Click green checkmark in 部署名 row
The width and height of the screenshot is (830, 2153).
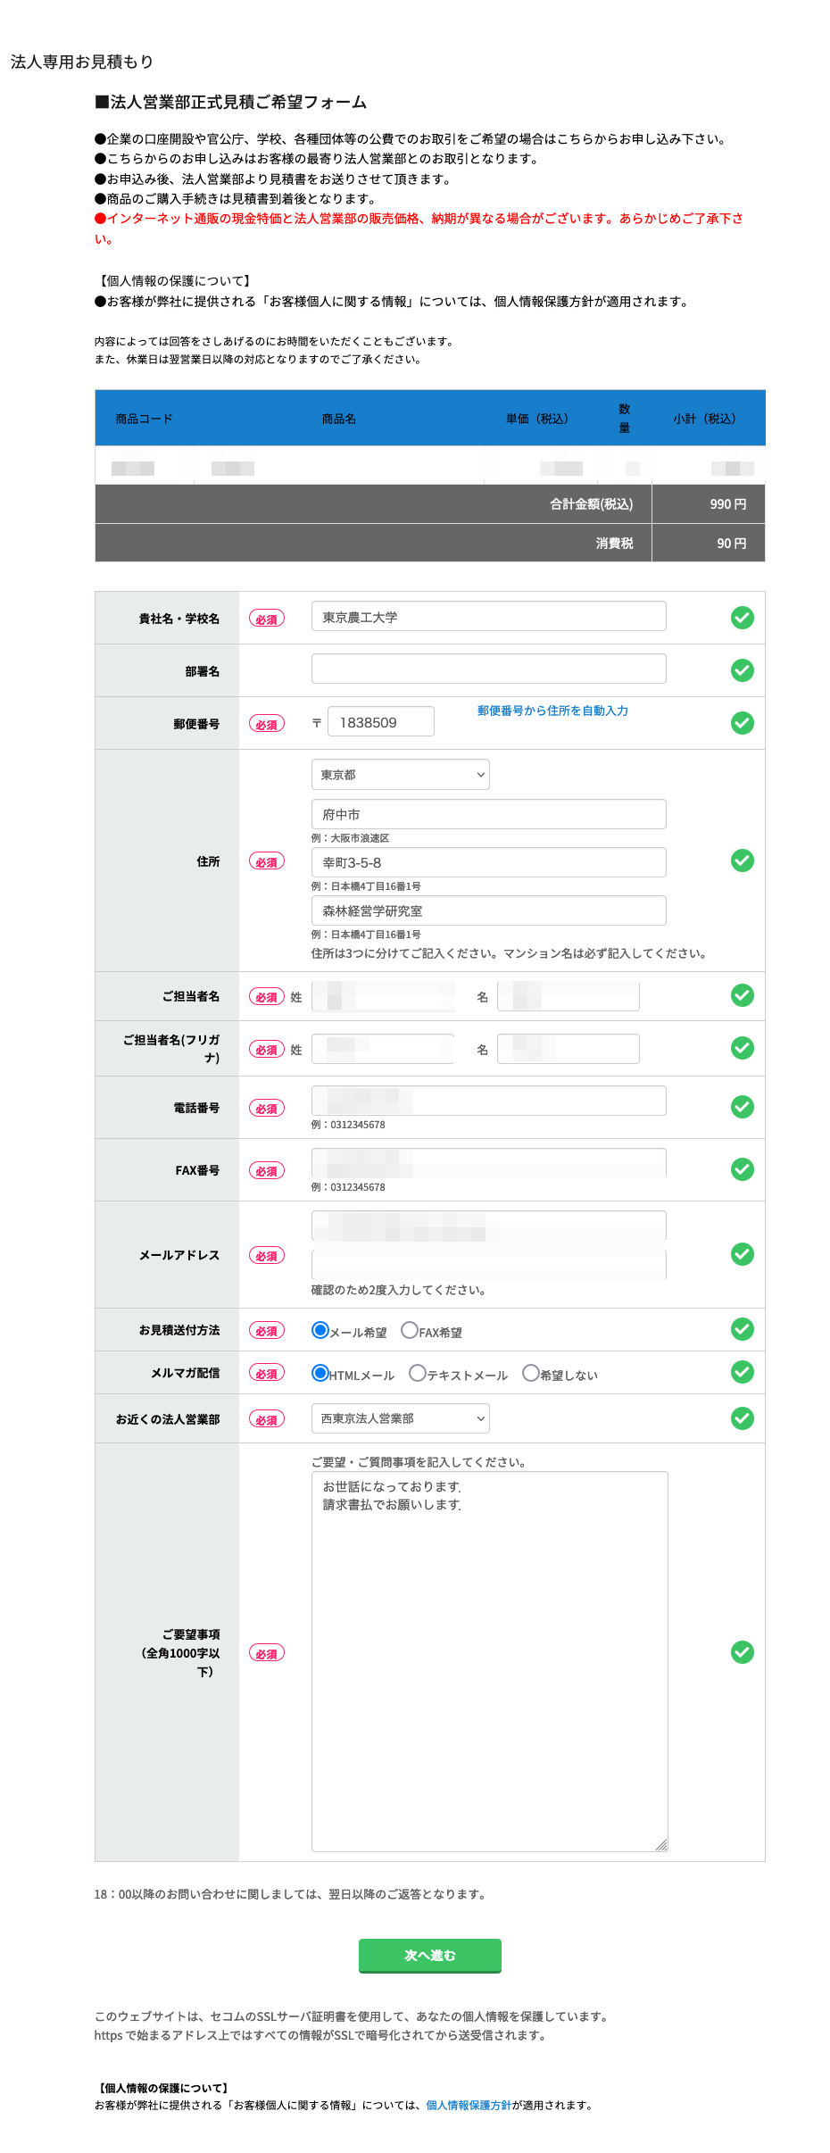[x=742, y=670]
